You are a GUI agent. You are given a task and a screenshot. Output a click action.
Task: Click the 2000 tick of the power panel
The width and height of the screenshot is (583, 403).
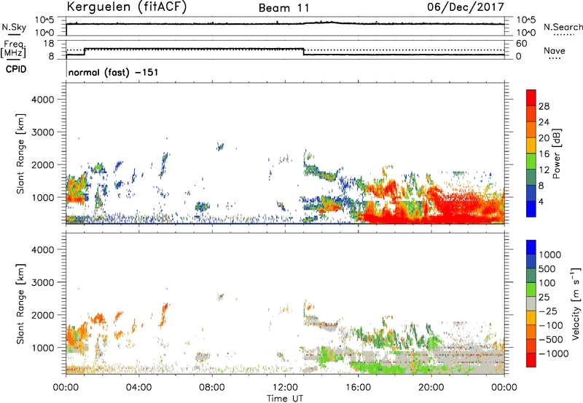click(43, 164)
